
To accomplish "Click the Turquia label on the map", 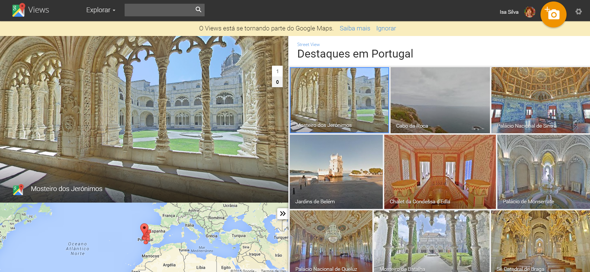I will point(238,236).
